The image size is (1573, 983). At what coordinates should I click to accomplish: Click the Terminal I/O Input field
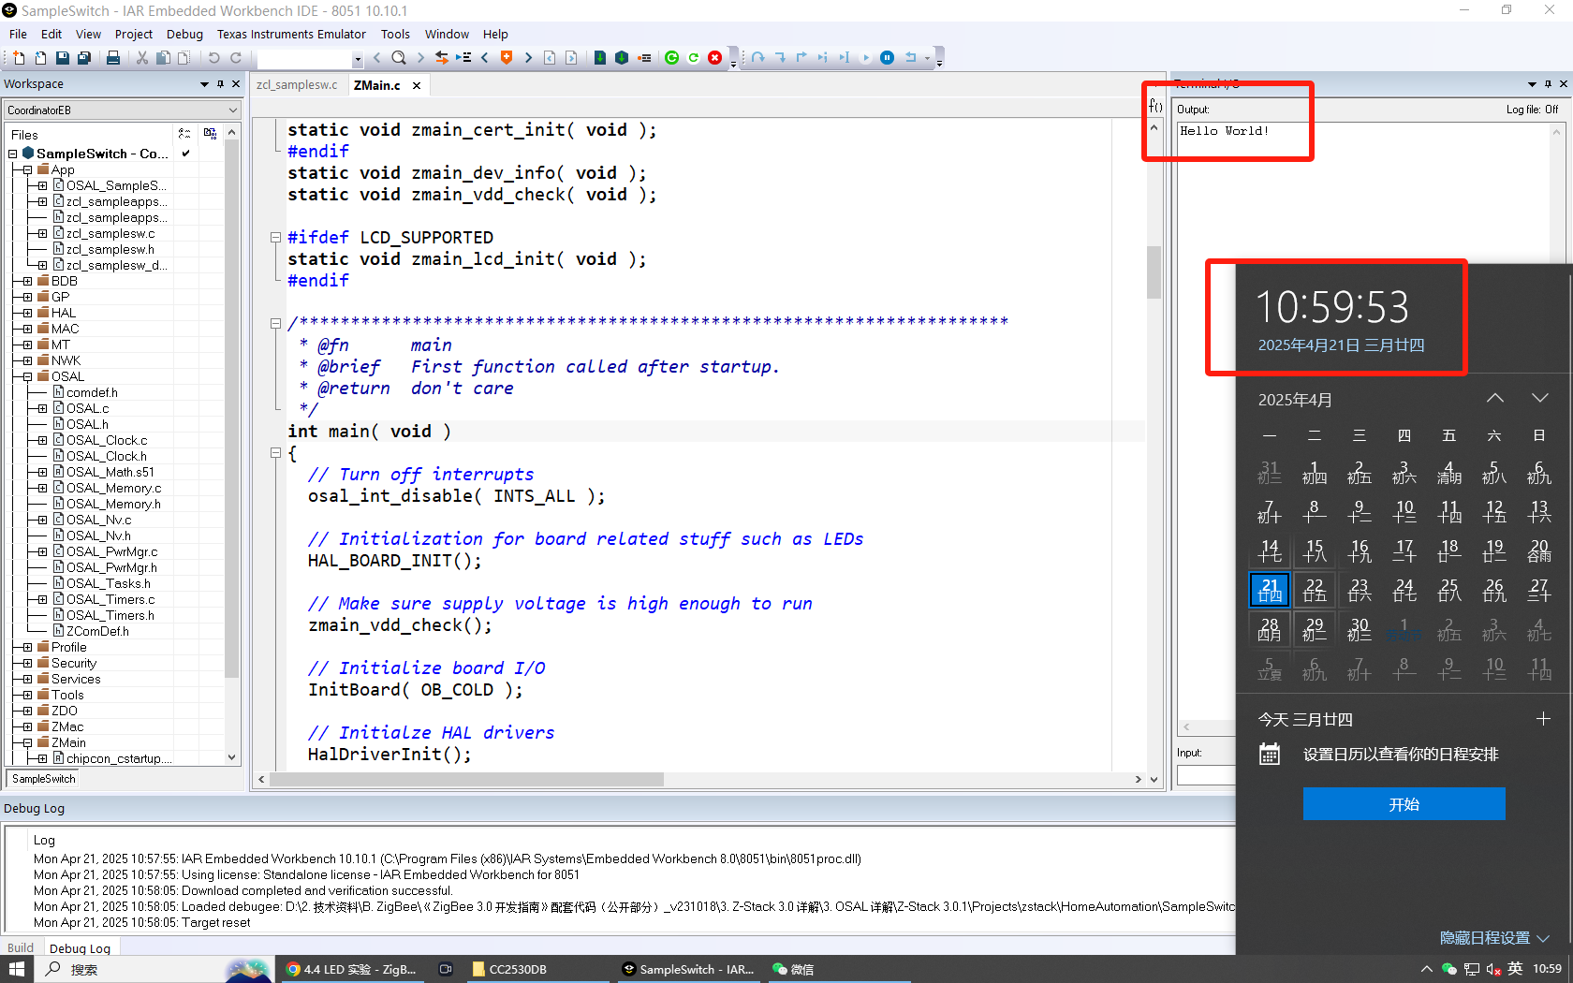point(1206,775)
